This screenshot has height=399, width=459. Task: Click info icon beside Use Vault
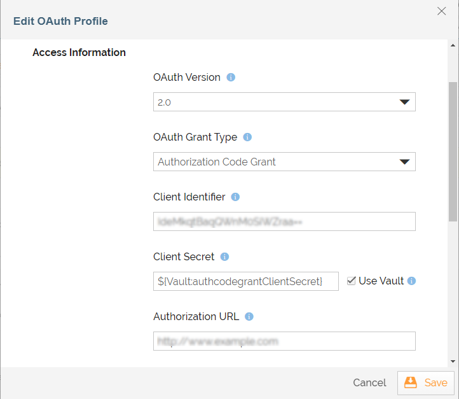411,281
